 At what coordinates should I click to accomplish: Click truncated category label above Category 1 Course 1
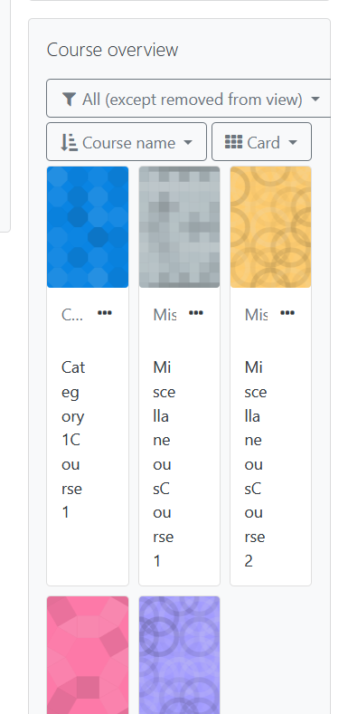(x=72, y=314)
